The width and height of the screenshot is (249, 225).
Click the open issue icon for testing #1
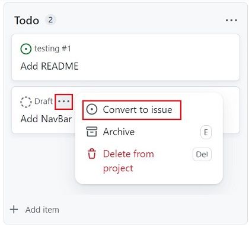point(26,49)
